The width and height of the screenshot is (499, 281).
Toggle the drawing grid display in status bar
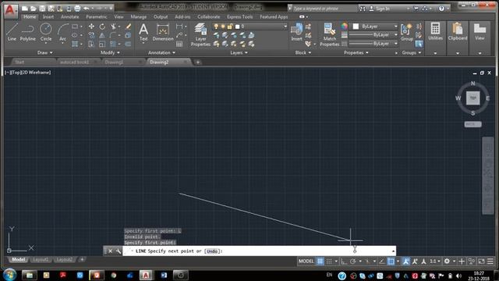coord(320,261)
